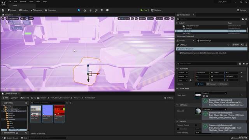Switch to the World Settings tab

pyautogui.click(x=204, y=40)
